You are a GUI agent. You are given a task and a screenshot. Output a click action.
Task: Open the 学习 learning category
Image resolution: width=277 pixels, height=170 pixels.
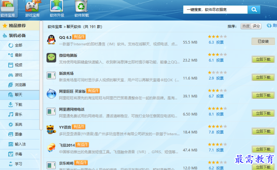pyautogui.click(x=20, y=164)
